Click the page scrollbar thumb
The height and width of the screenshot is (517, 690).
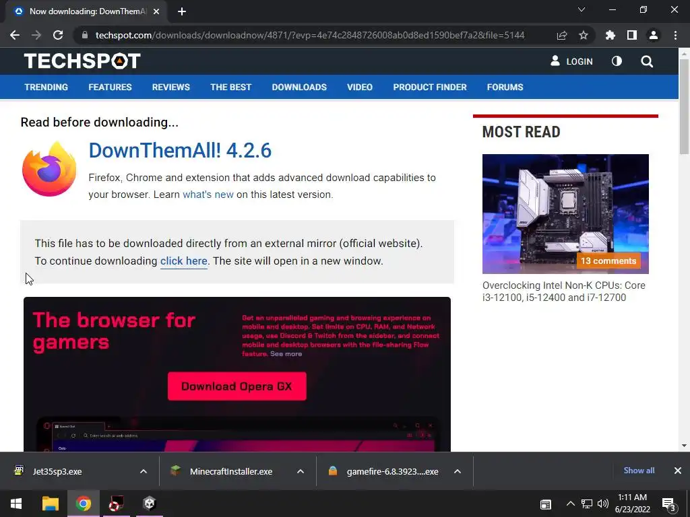(x=684, y=106)
